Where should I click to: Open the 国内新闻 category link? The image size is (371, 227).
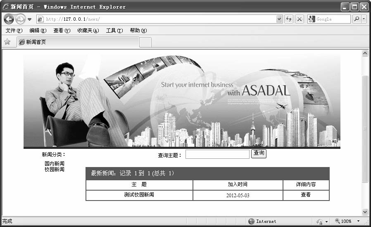coord(55,164)
